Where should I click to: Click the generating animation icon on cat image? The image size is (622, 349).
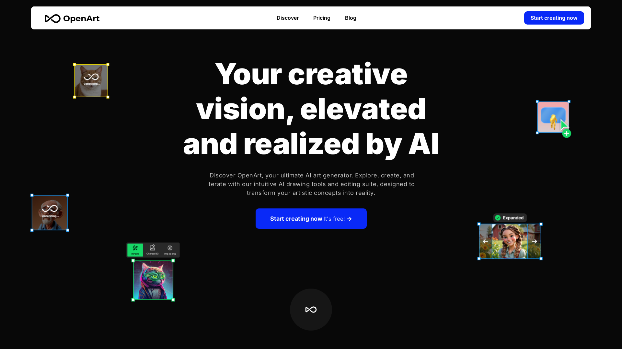pyautogui.click(x=91, y=80)
